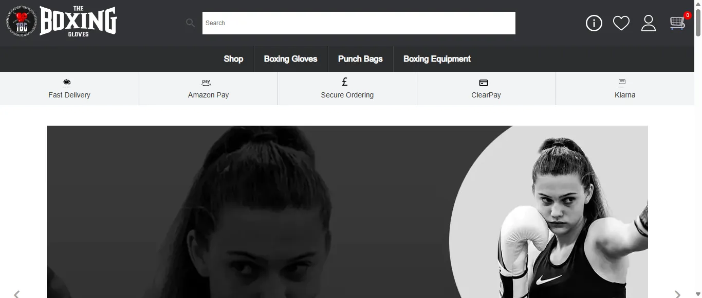Open the wishlist heart icon

click(x=621, y=23)
